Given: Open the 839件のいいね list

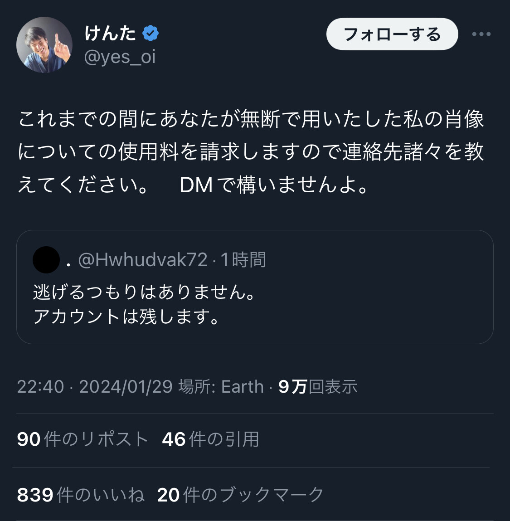Looking at the screenshot, I should click(81, 495).
